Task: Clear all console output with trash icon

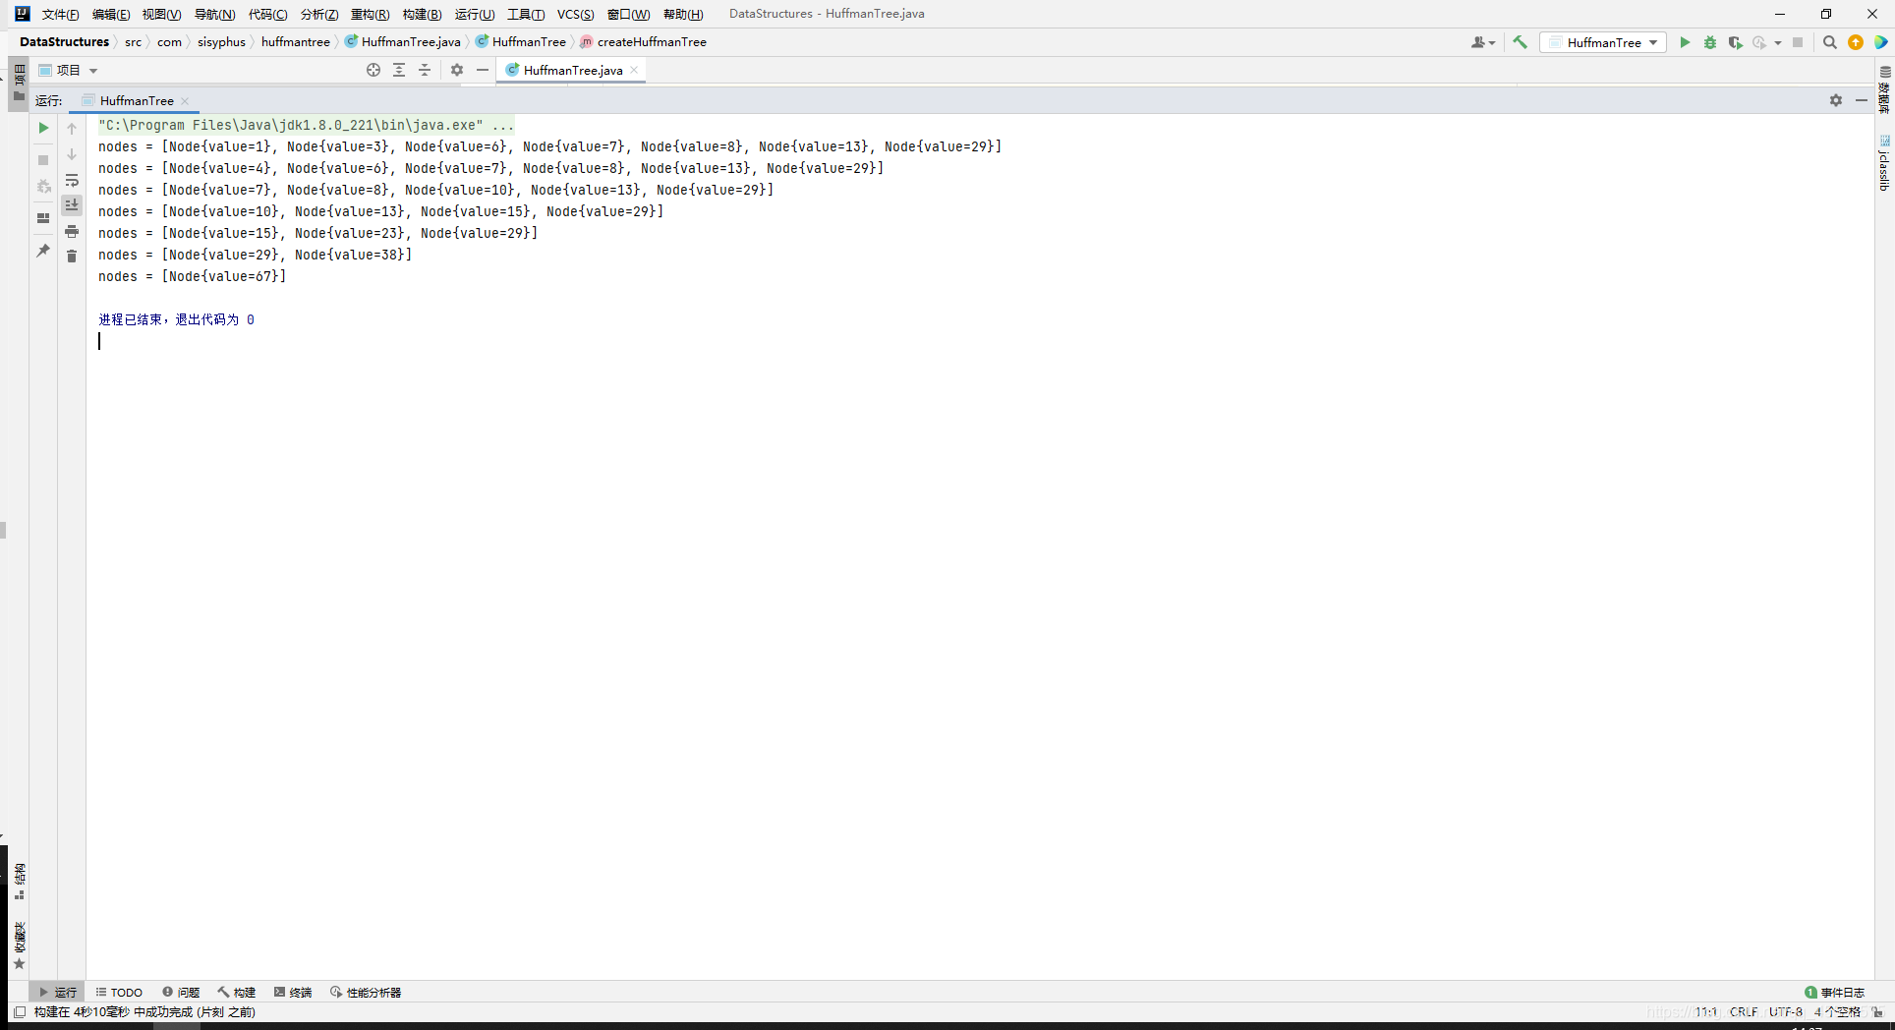Action: pos(72,256)
